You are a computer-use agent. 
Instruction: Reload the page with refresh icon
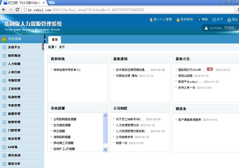coord(17,10)
